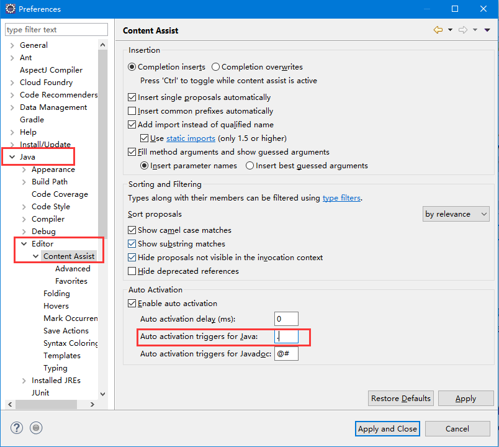Screen dimensions: 499x447
Task: Click Restore Defaults button
Action: click(401, 399)
